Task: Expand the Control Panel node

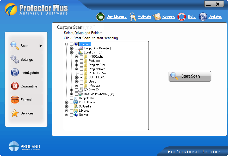Action: [x=66, y=103]
